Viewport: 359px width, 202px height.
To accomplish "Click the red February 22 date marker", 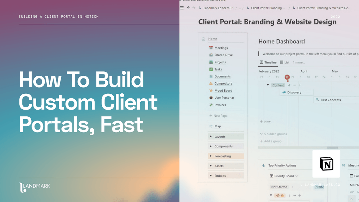I will [287, 77].
